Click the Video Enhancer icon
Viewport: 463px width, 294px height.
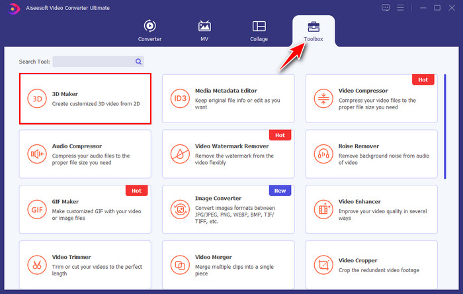[x=323, y=209]
